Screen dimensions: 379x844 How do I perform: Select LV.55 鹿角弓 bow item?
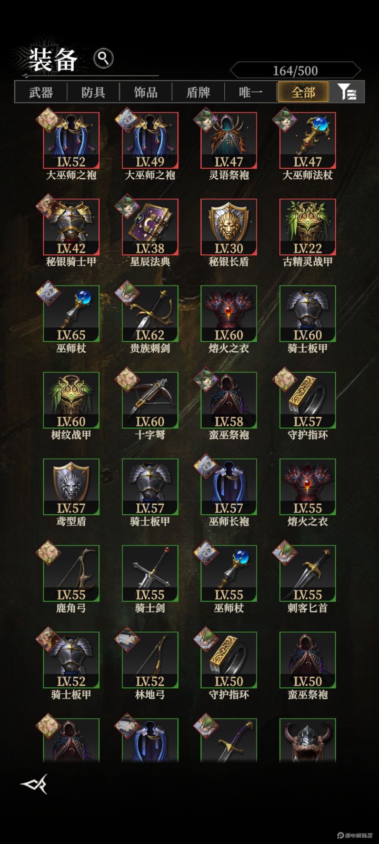pos(71,573)
